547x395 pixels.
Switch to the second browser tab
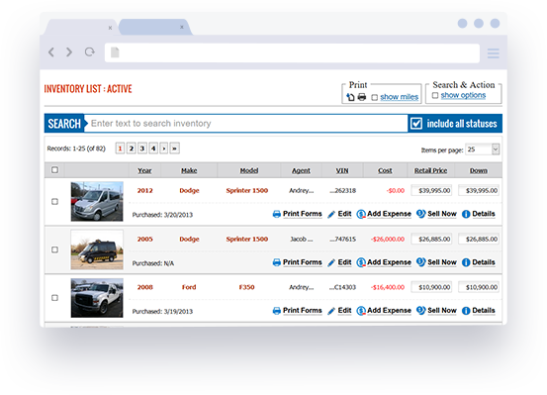tap(155, 27)
